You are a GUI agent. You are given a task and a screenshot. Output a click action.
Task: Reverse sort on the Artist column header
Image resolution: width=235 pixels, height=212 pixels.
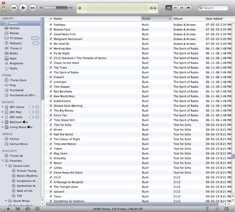(x=156, y=18)
